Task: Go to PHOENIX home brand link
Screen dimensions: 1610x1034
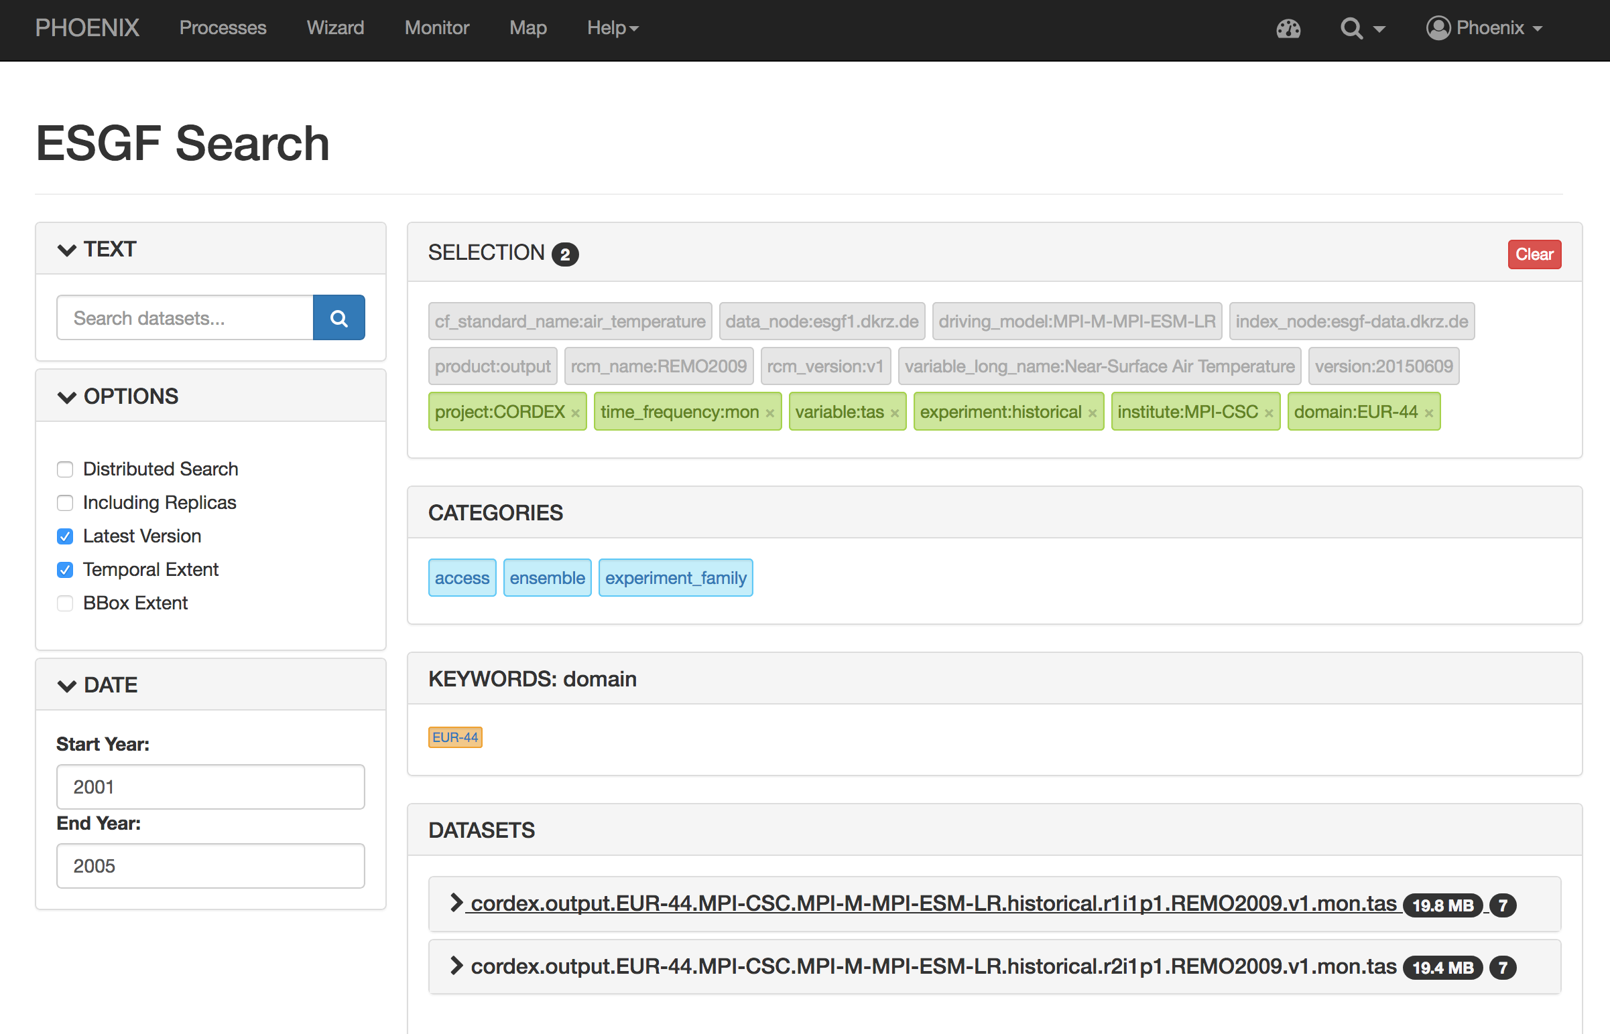Action: [x=87, y=28]
